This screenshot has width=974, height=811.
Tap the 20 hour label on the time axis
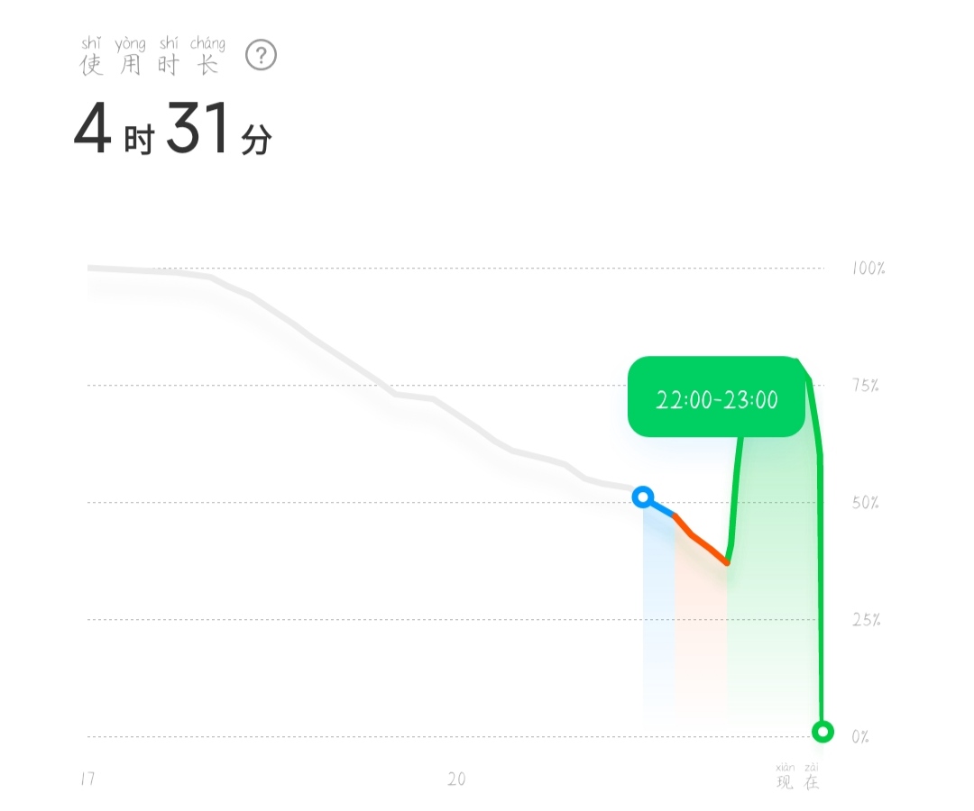point(456,779)
